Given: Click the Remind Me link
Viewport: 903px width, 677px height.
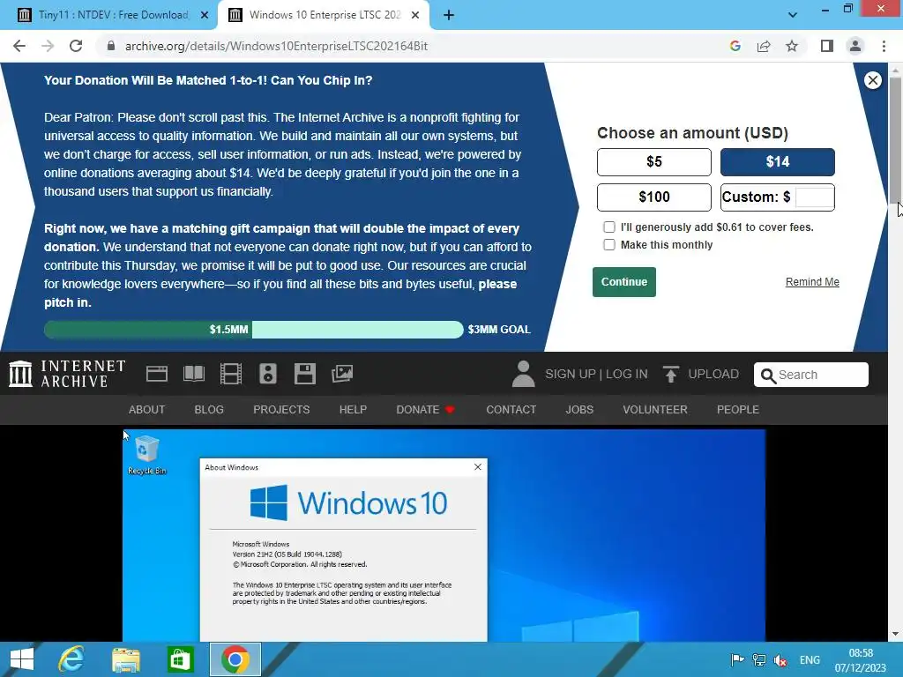Looking at the screenshot, I should click(812, 282).
